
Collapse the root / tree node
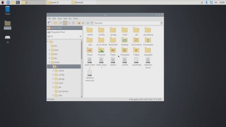[48, 42]
